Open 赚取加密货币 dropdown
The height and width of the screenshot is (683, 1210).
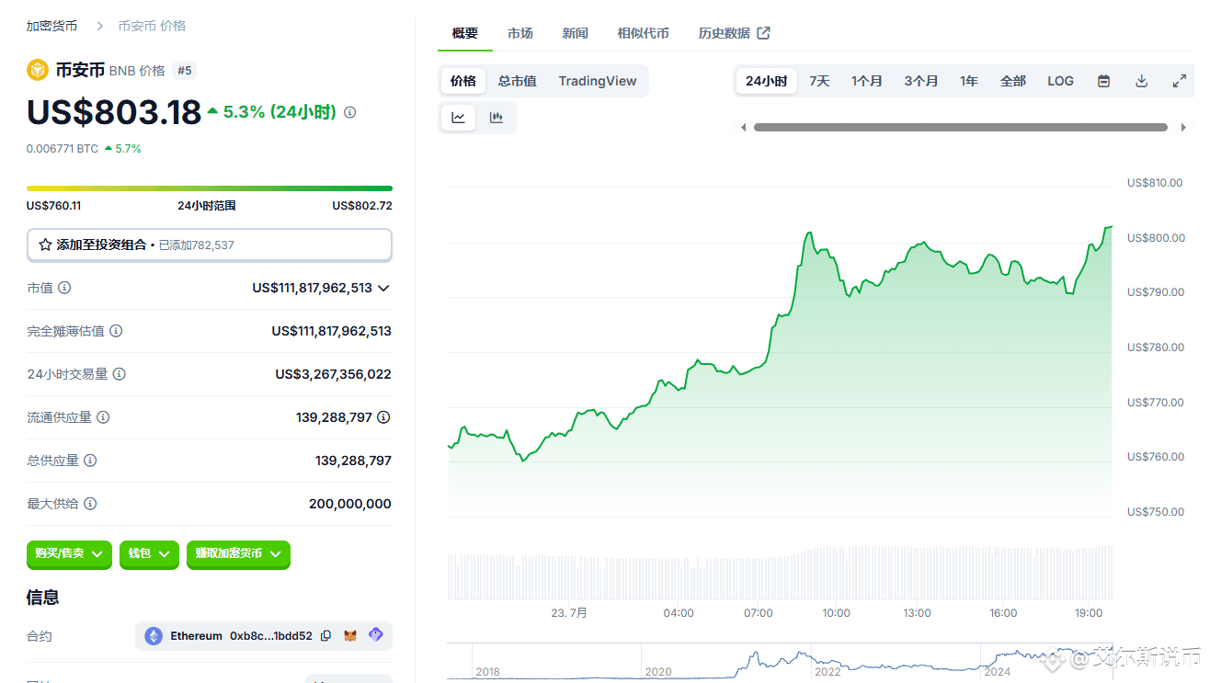238,554
